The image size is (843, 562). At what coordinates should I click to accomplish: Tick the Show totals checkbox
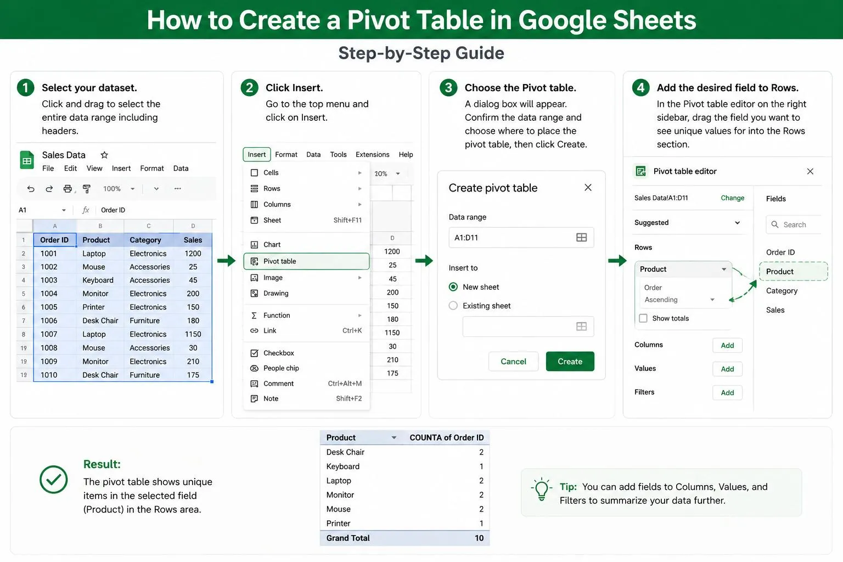(x=643, y=318)
